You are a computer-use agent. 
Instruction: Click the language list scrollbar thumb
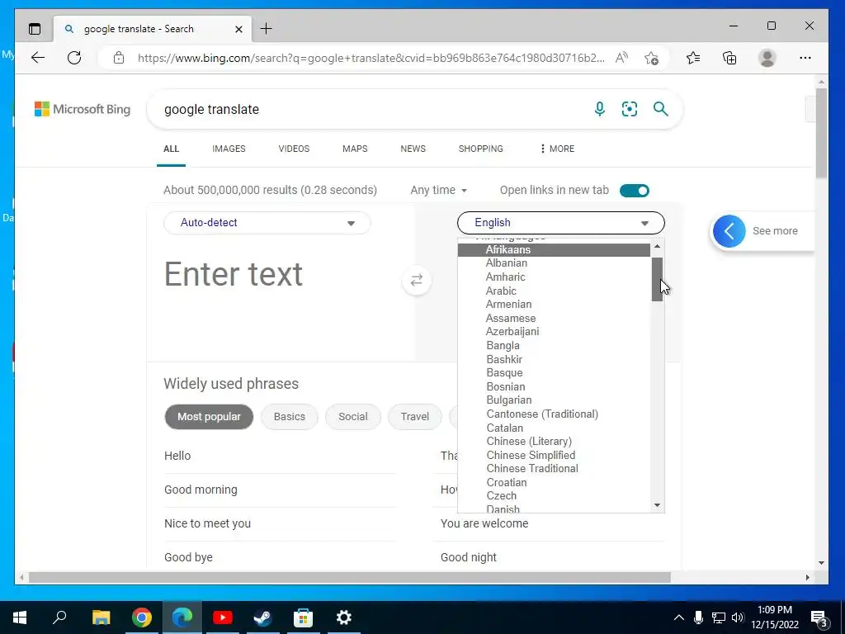[x=657, y=279]
